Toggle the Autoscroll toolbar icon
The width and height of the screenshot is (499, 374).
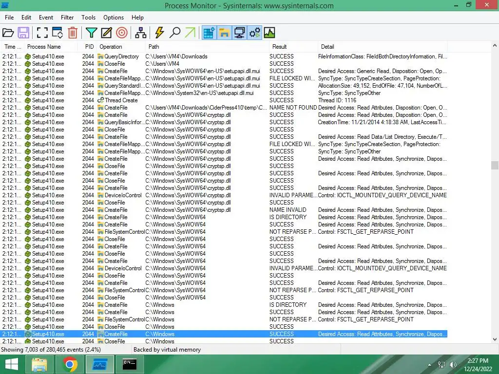(58, 33)
